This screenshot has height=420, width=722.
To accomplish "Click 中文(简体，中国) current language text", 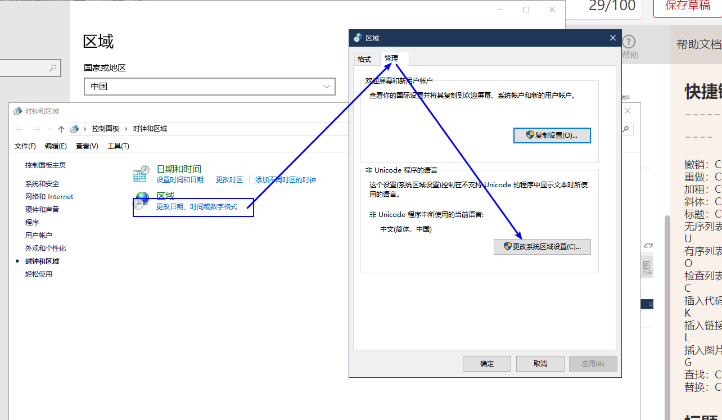I will (x=406, y=229).
